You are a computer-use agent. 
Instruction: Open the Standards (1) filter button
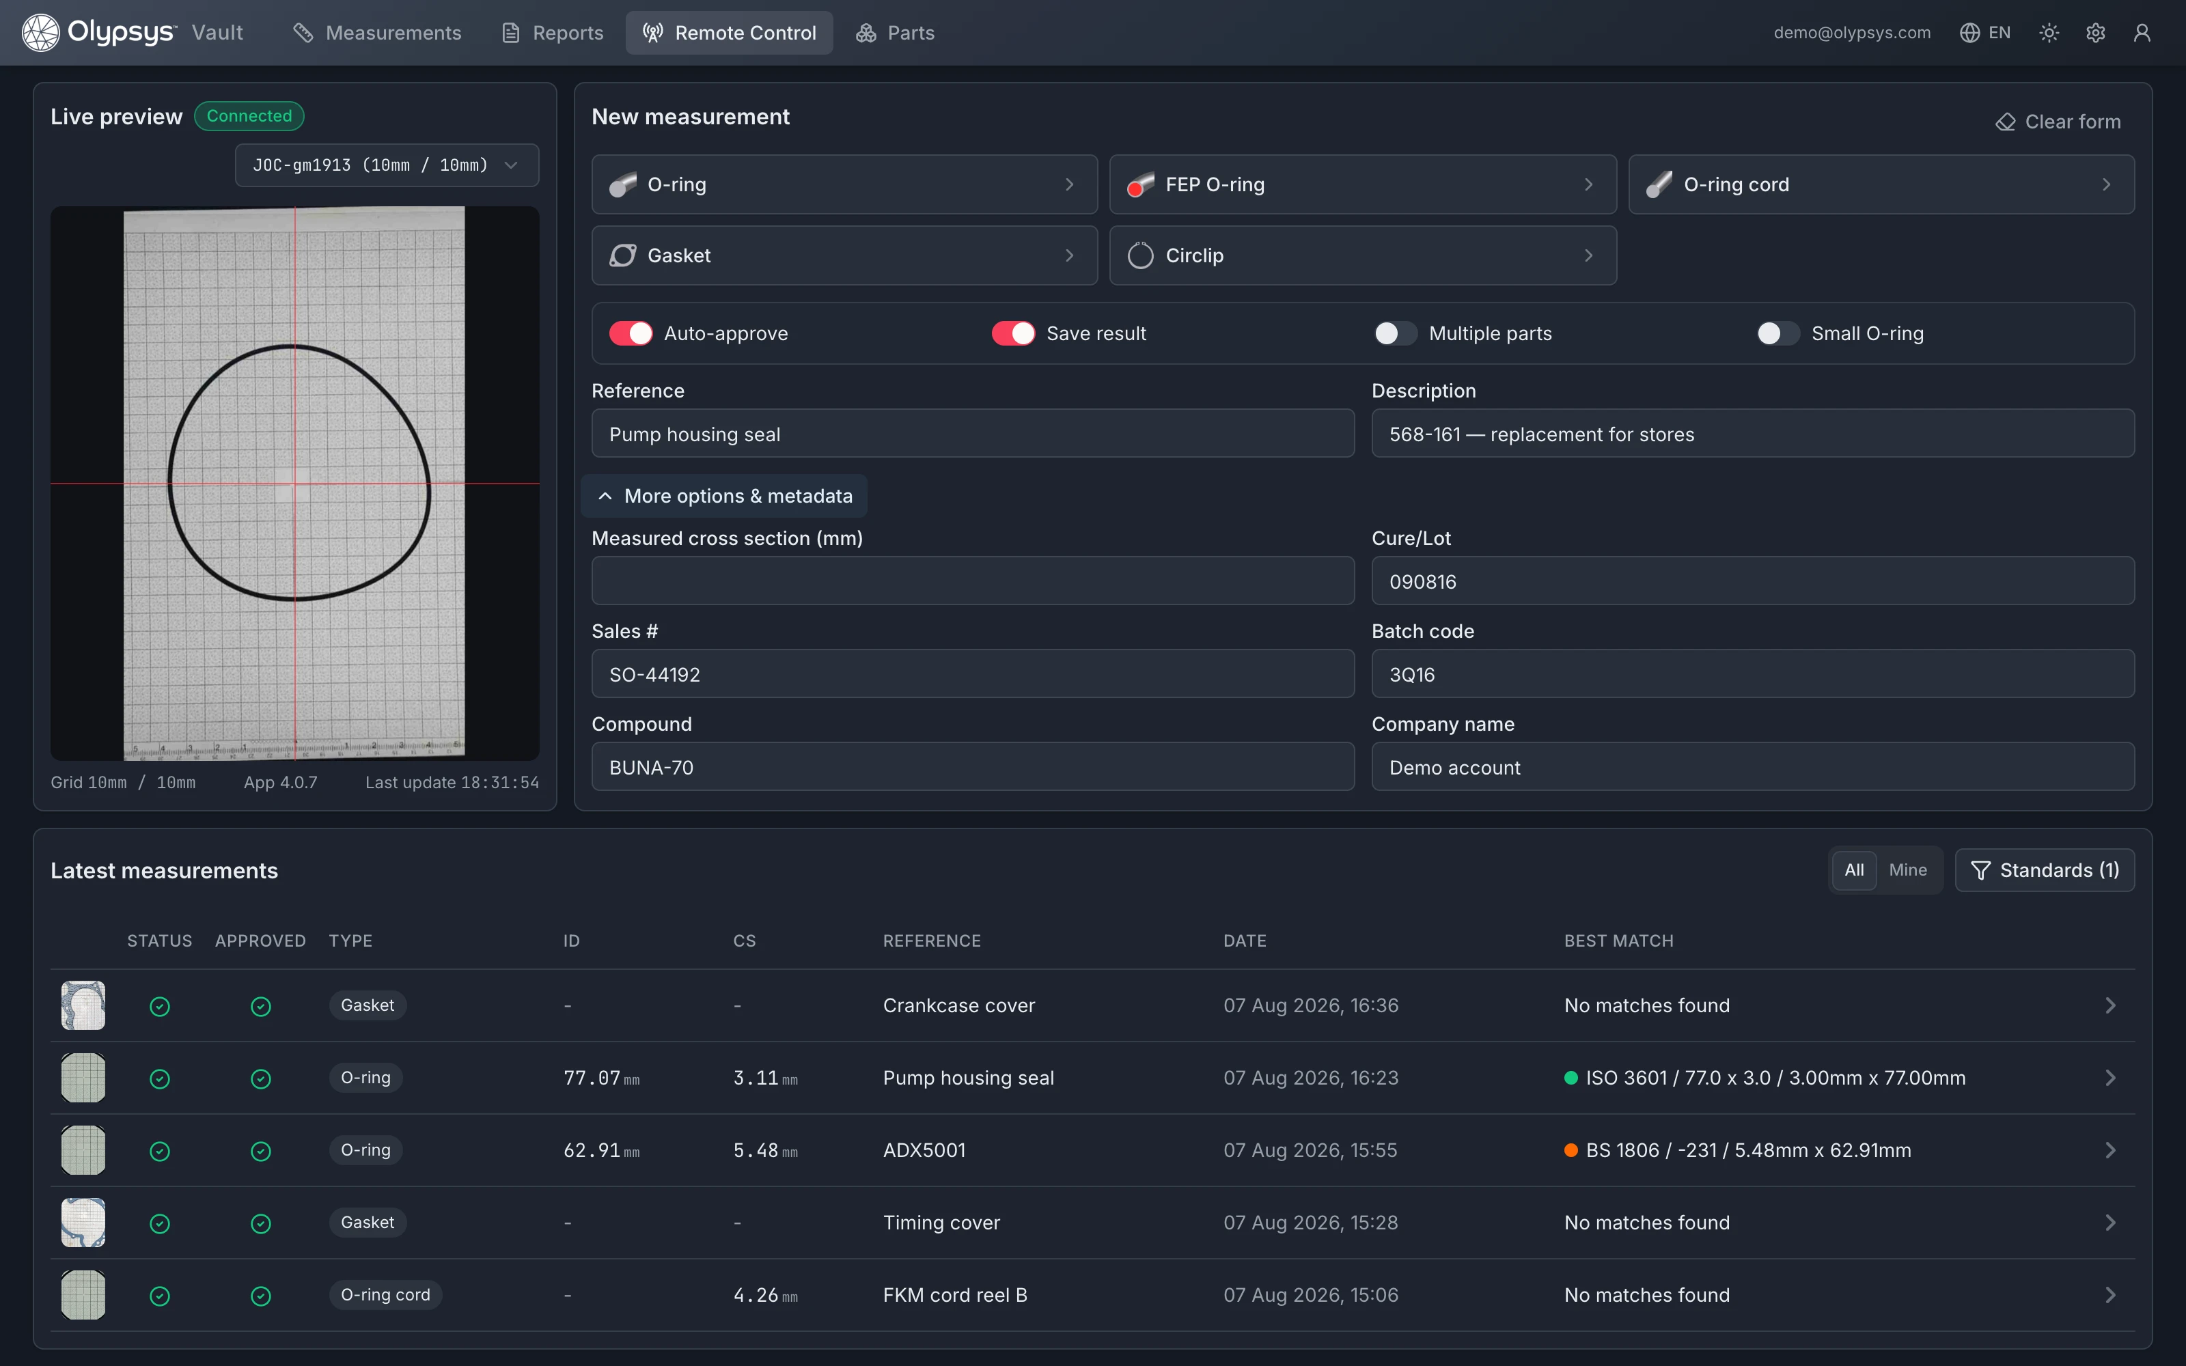2044,870
